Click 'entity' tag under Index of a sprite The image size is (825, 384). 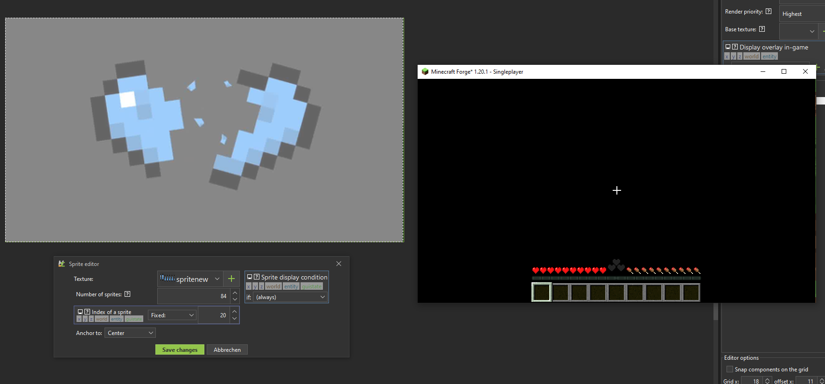(x=117, y=319)
